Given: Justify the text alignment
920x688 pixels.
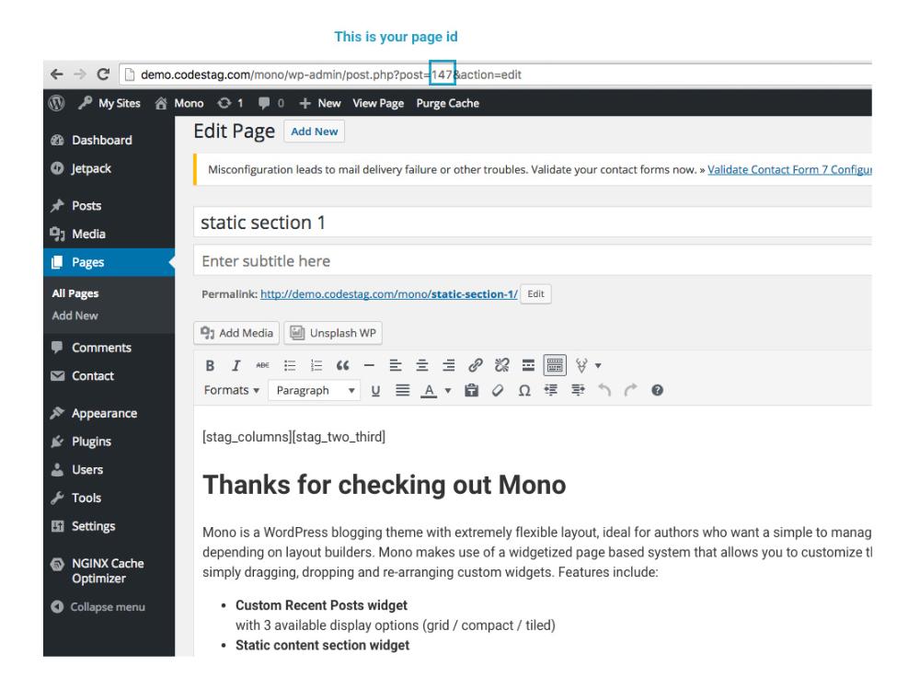Looking at the screenshot, I should 403,391.
